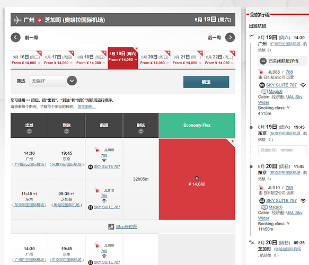309x265 pixels.
Task: Click the 显示座位图 seat map link
Action: [x=127, y=227]
